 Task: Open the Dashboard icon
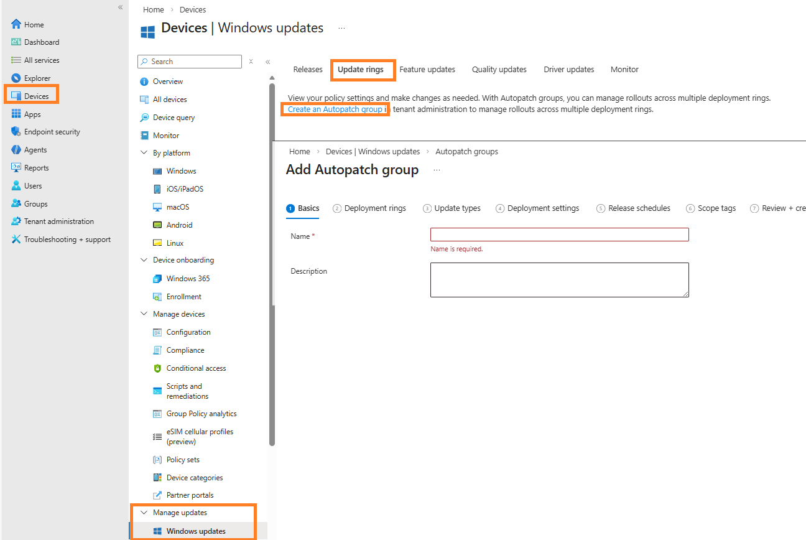(16, 42)
